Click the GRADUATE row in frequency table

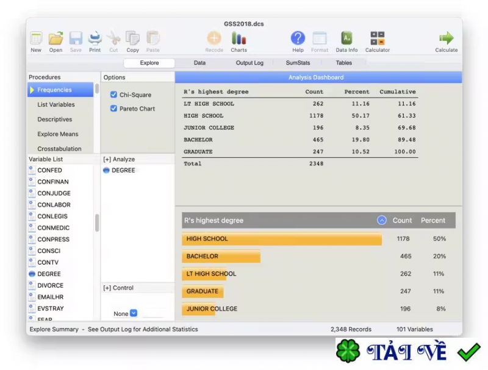(300, 152)
